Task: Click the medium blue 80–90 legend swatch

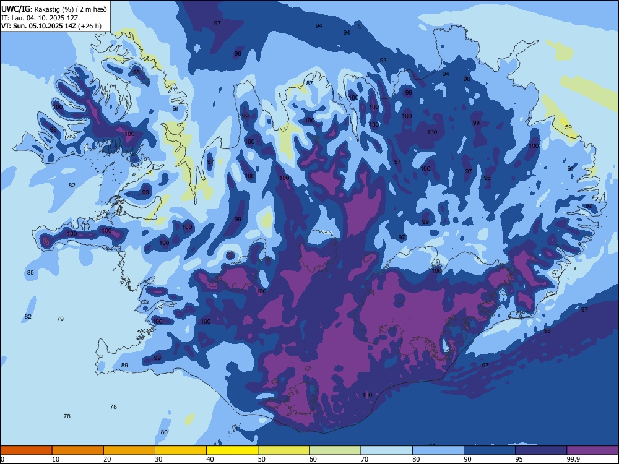Action: pyautogui.click(x=438, y=450)
